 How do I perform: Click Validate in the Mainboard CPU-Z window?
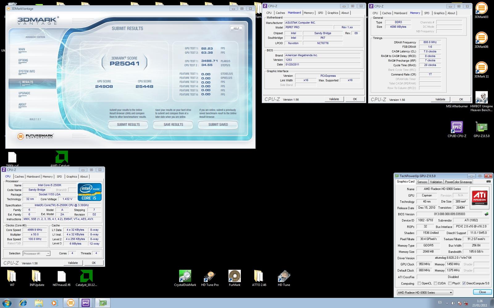click(334, 99)
